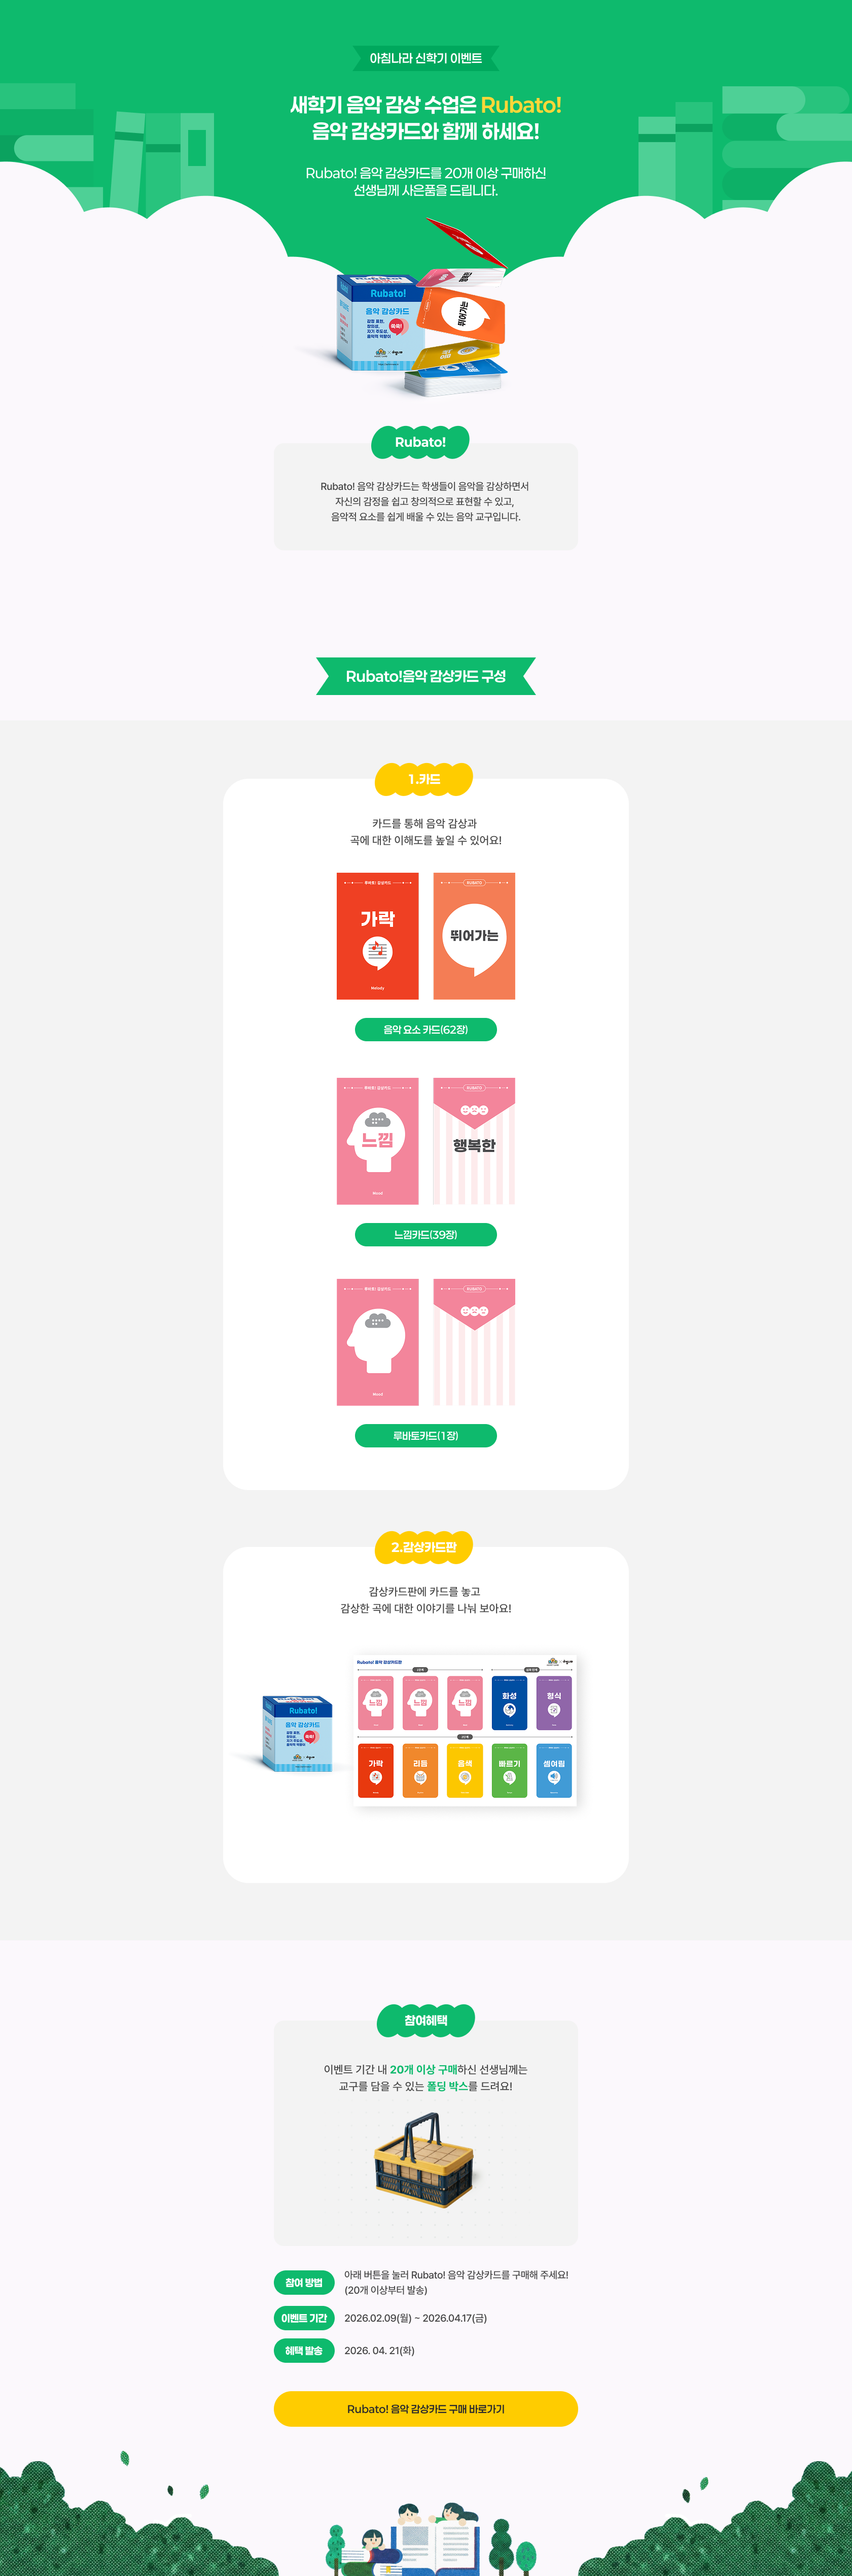Click the 참여 방법 green tag
This screenshot has height=2576, width=852.
[x=304, y=2282]
